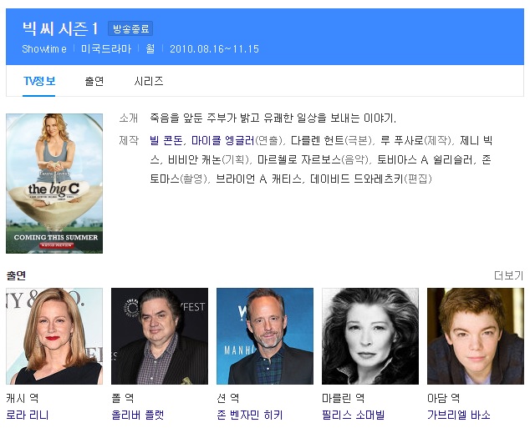
Task: Click director 마이클 엥글러 link
Action: pos(222,139)
